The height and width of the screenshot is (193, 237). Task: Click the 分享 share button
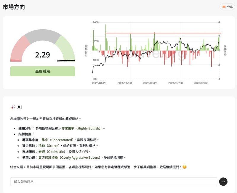[x=227, y=7]
